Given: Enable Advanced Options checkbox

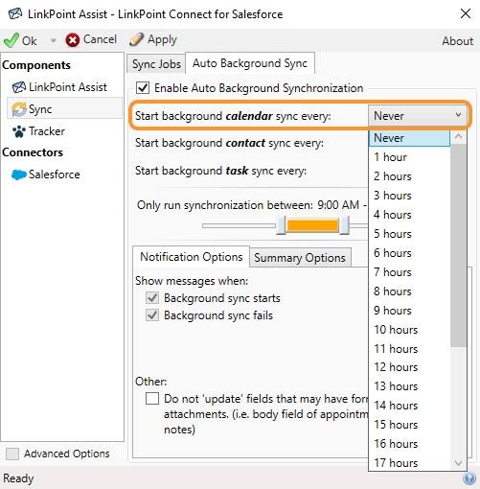Looking at the screenshot, I should point(12,454).
